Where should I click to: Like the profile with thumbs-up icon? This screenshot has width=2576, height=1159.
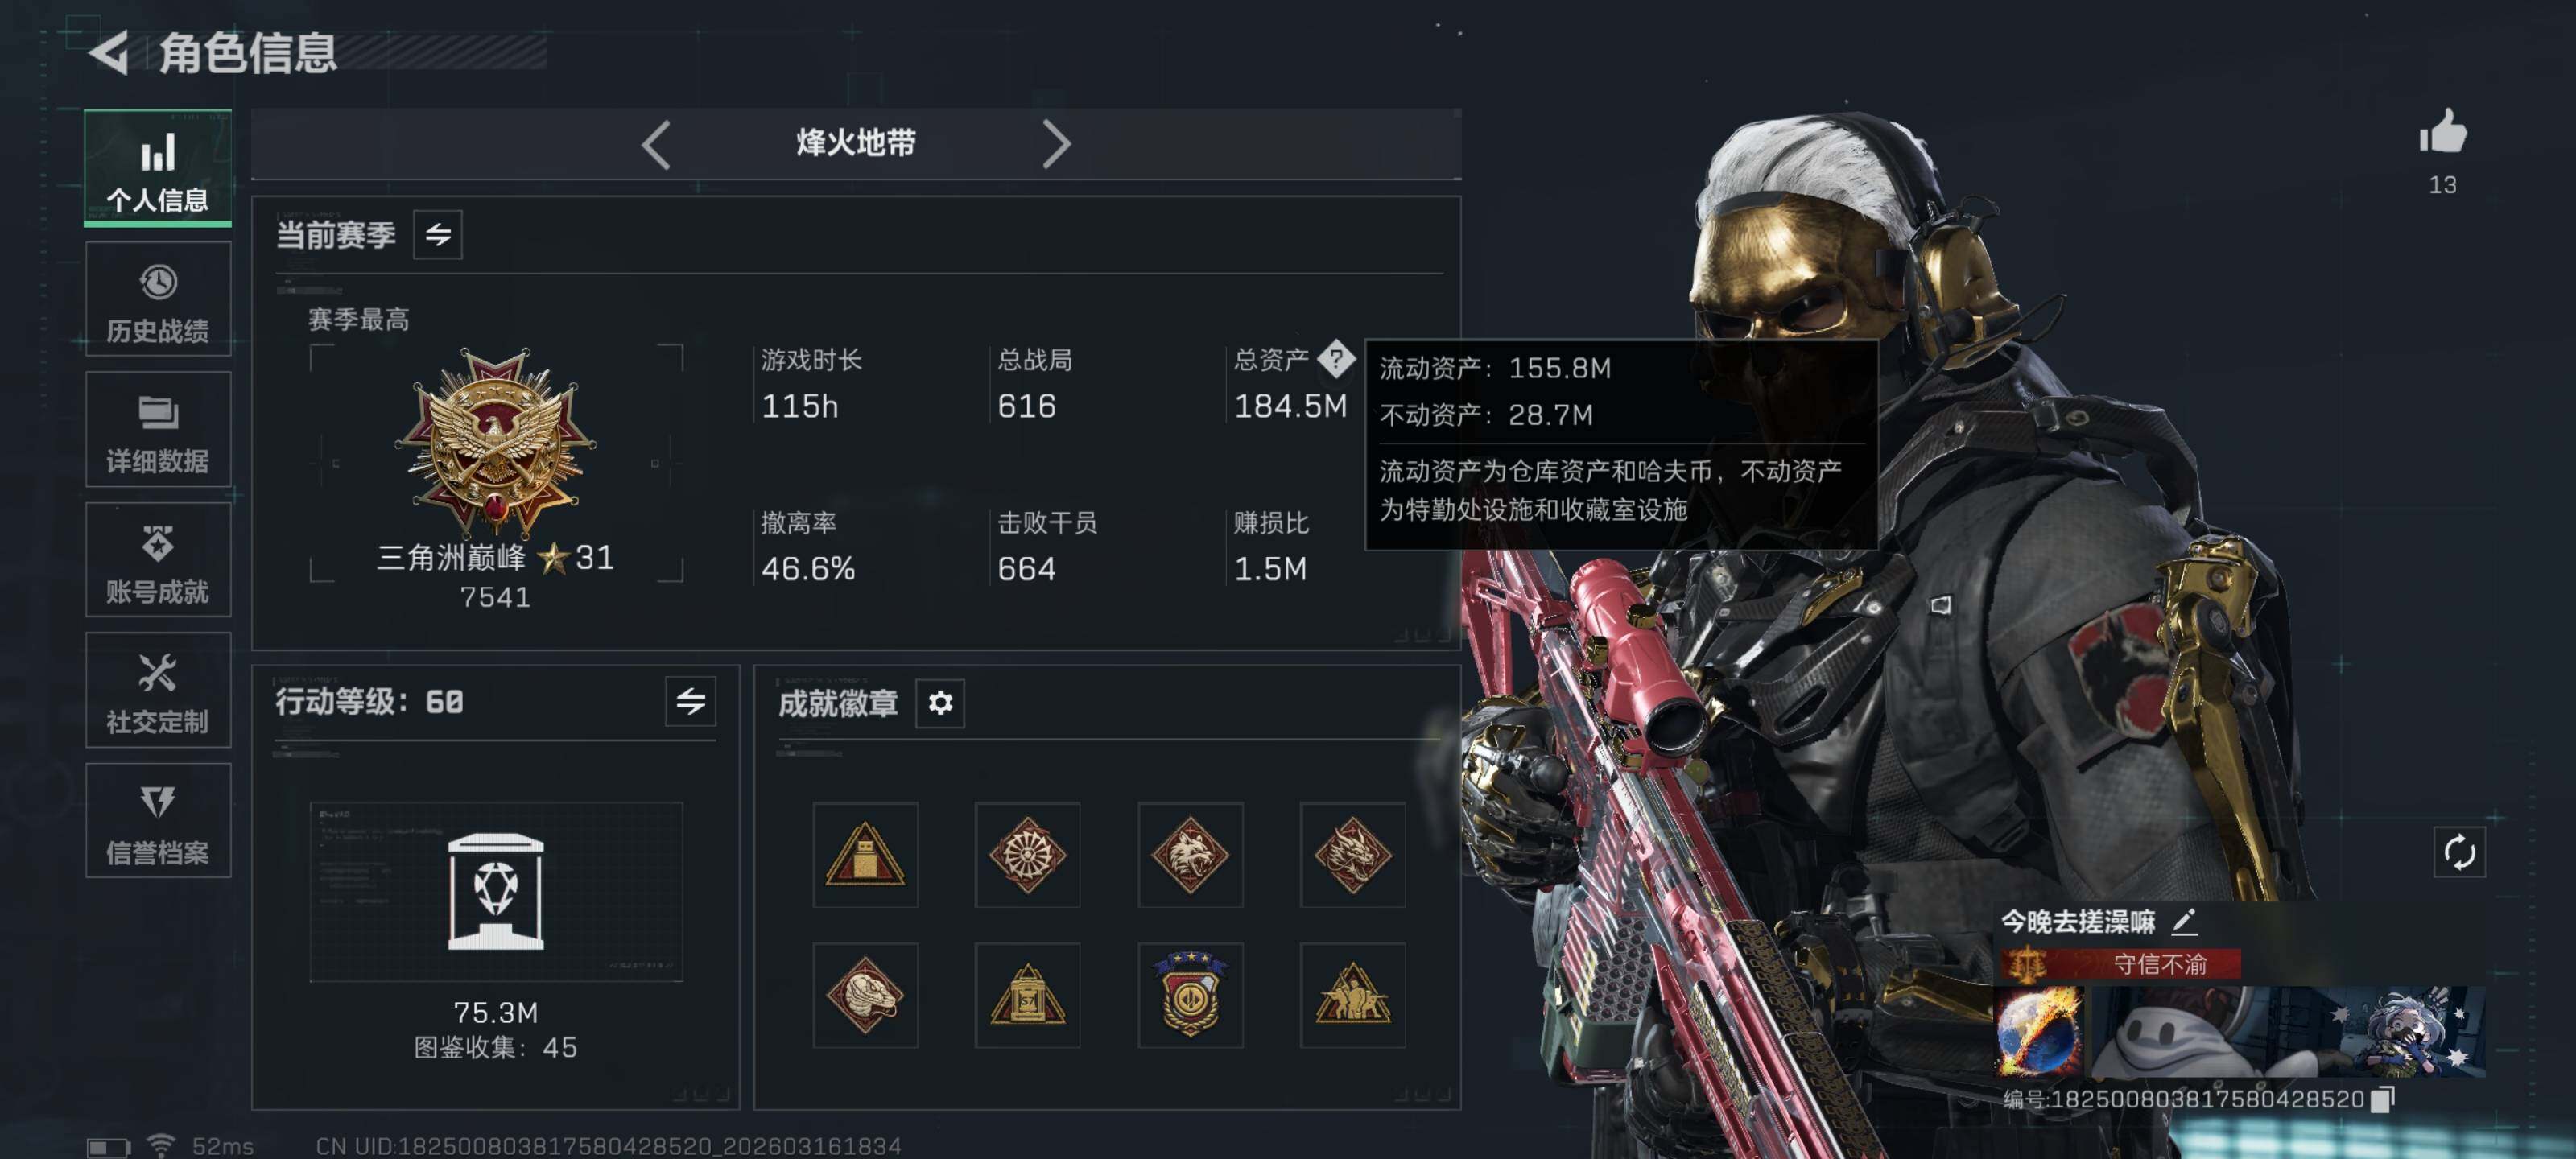point(2442,132)
